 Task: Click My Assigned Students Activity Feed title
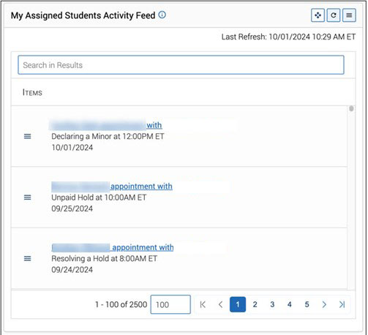click(x=83, y=15)
